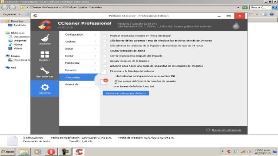278x156 pixels.
Task: Click the Explorer preview pane icon
Action: click(x=264, y=14)
